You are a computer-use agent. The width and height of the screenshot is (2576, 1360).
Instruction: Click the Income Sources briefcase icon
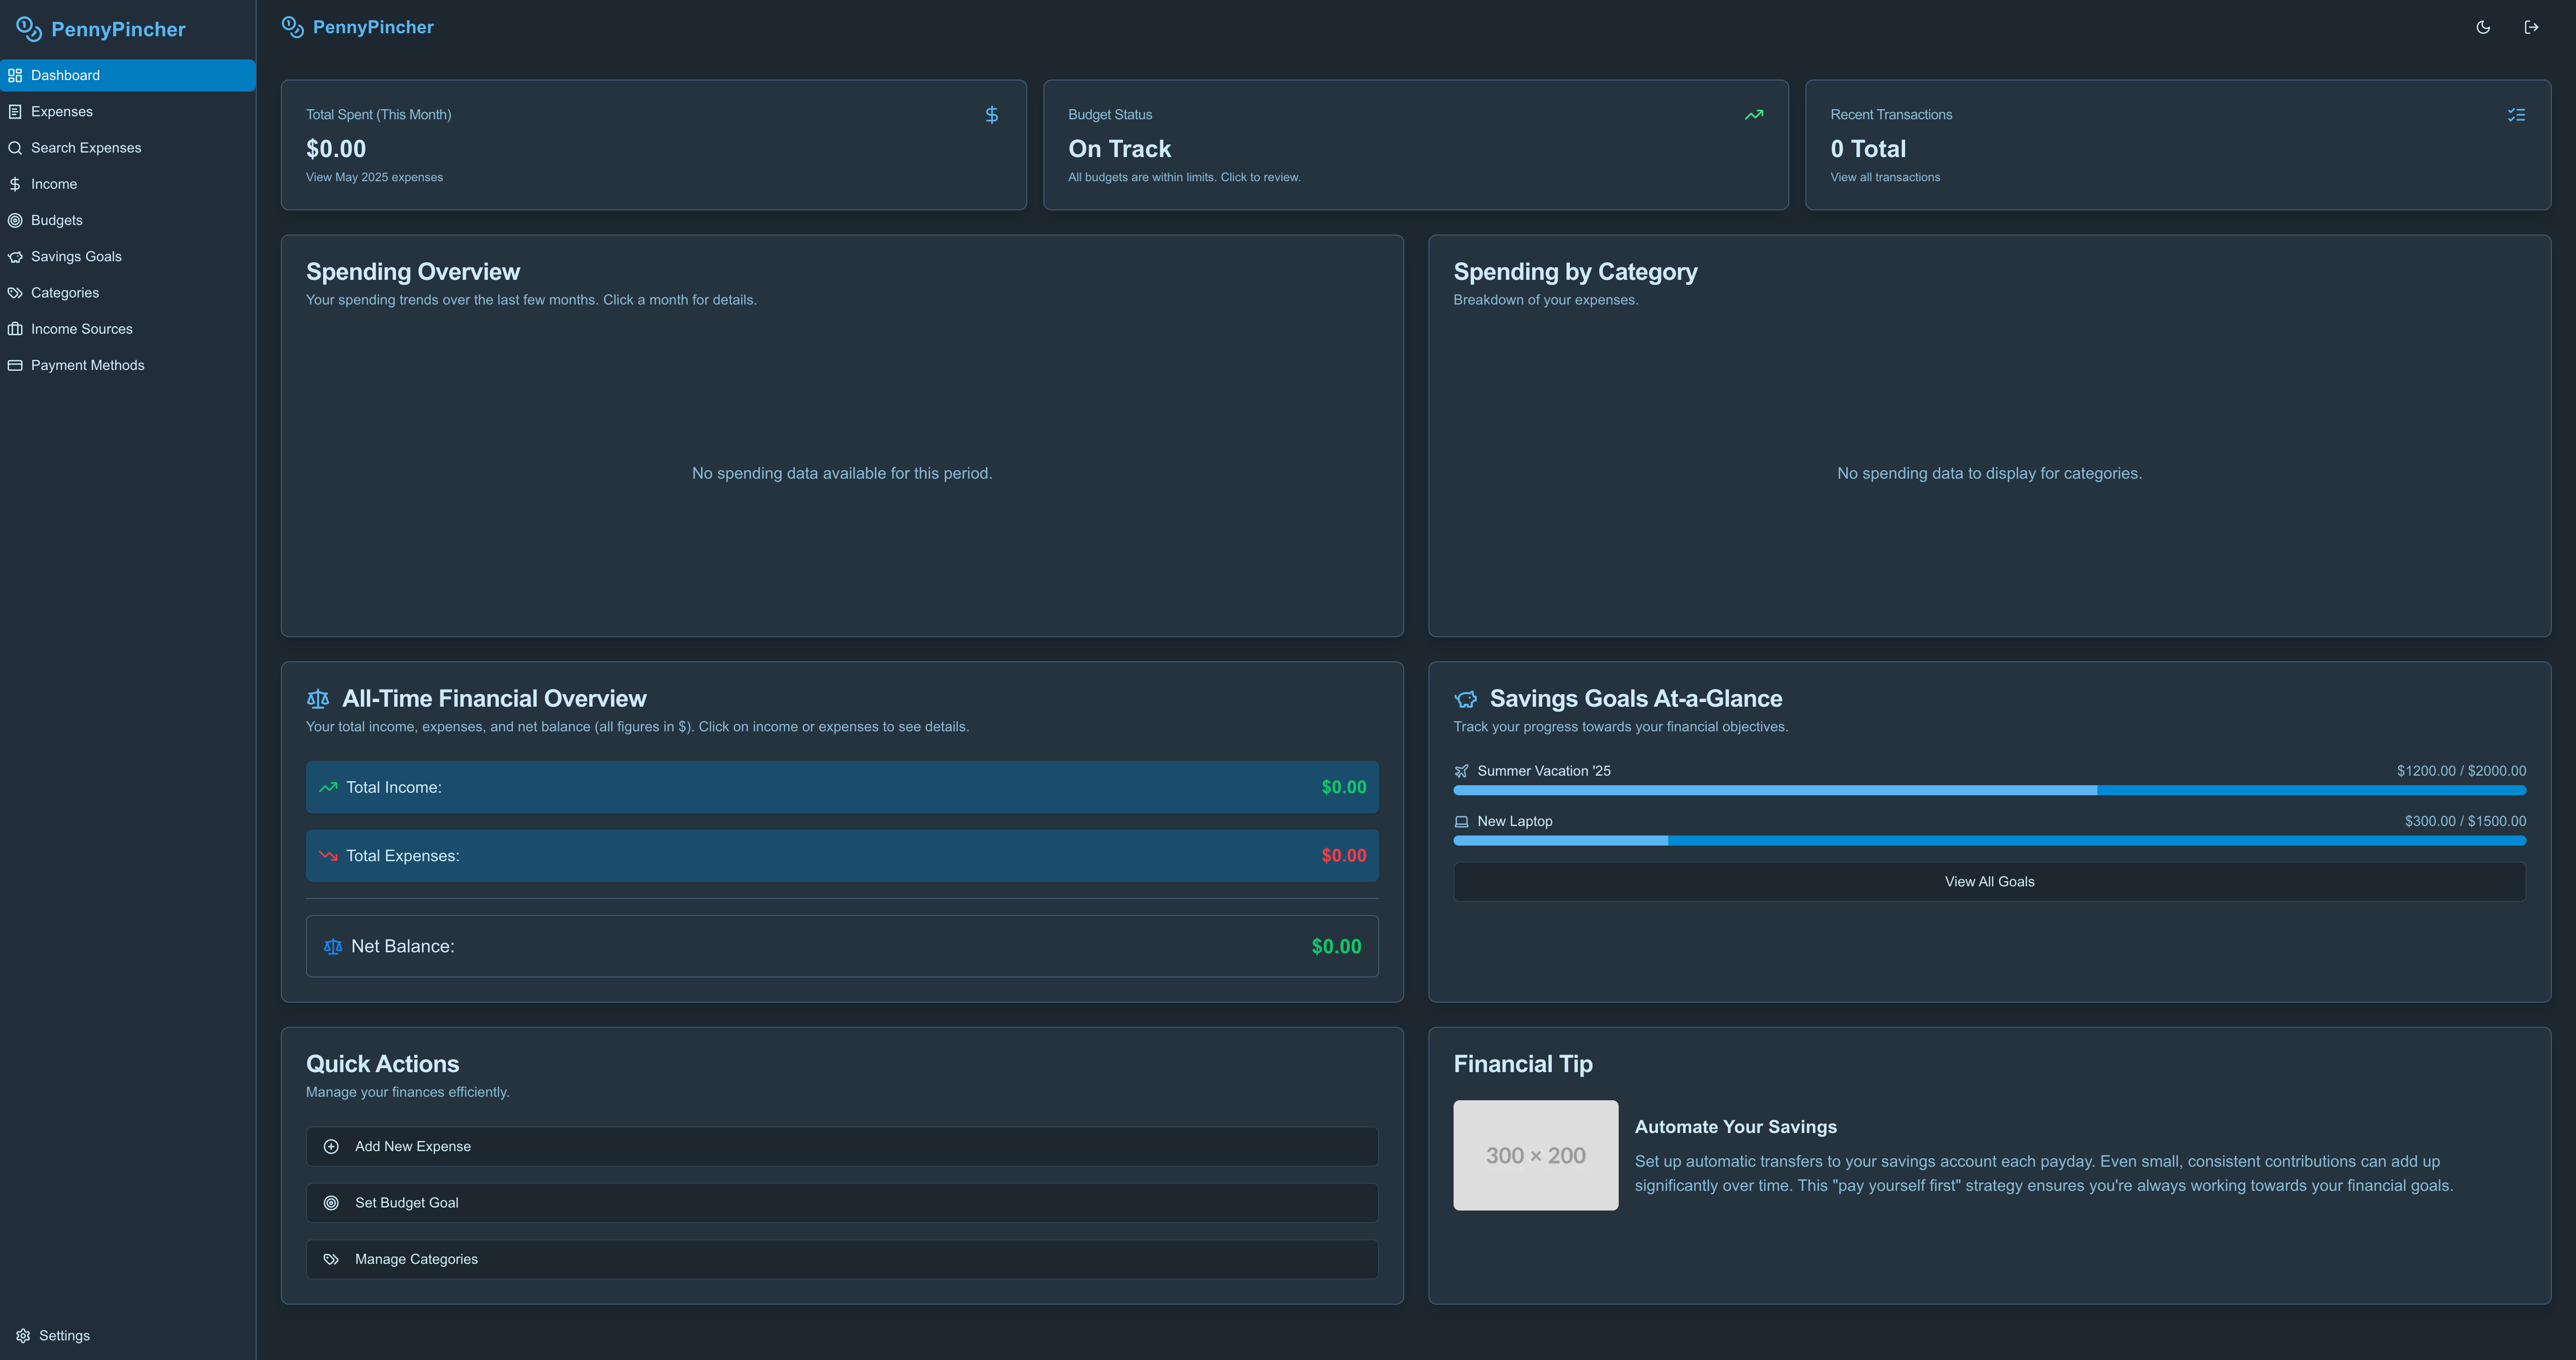click(x=15, y=329)
